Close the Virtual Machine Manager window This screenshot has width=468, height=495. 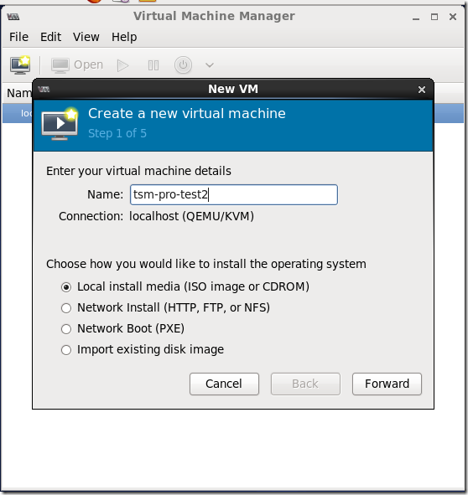coord(453,17)
